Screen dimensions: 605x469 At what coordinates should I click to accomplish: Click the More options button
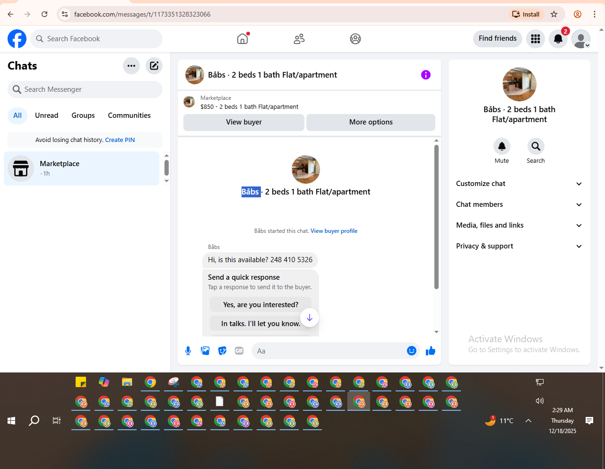point(371,122)
